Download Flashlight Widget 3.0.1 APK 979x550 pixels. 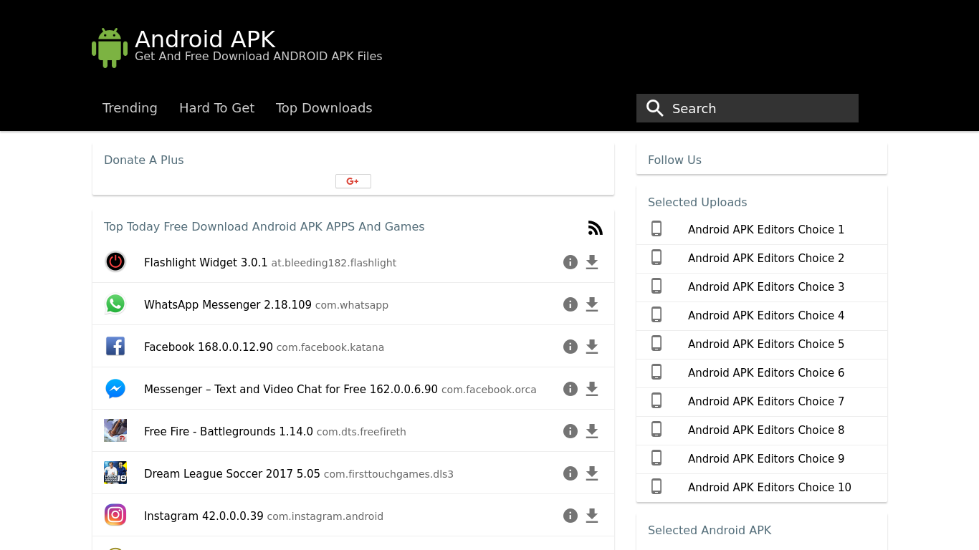tap(592, 262)
